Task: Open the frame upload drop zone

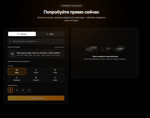Action: 36,54
